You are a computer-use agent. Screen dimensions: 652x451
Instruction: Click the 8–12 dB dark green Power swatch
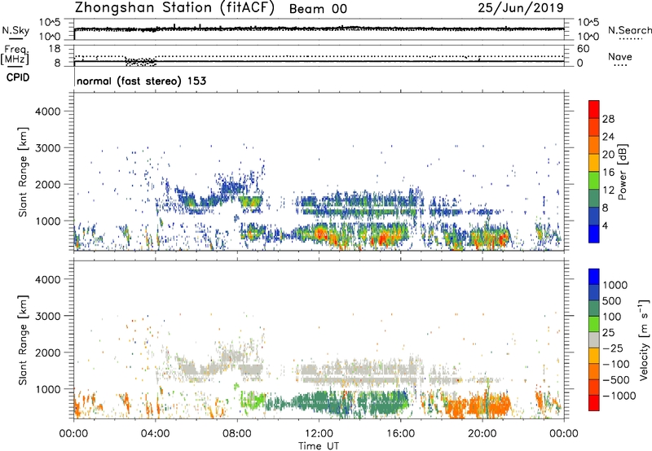(x=594, y=198)
